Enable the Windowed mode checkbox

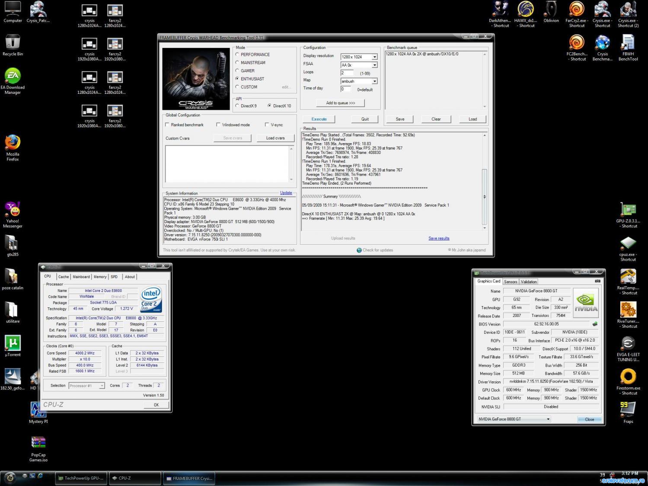tap(218, 125)
